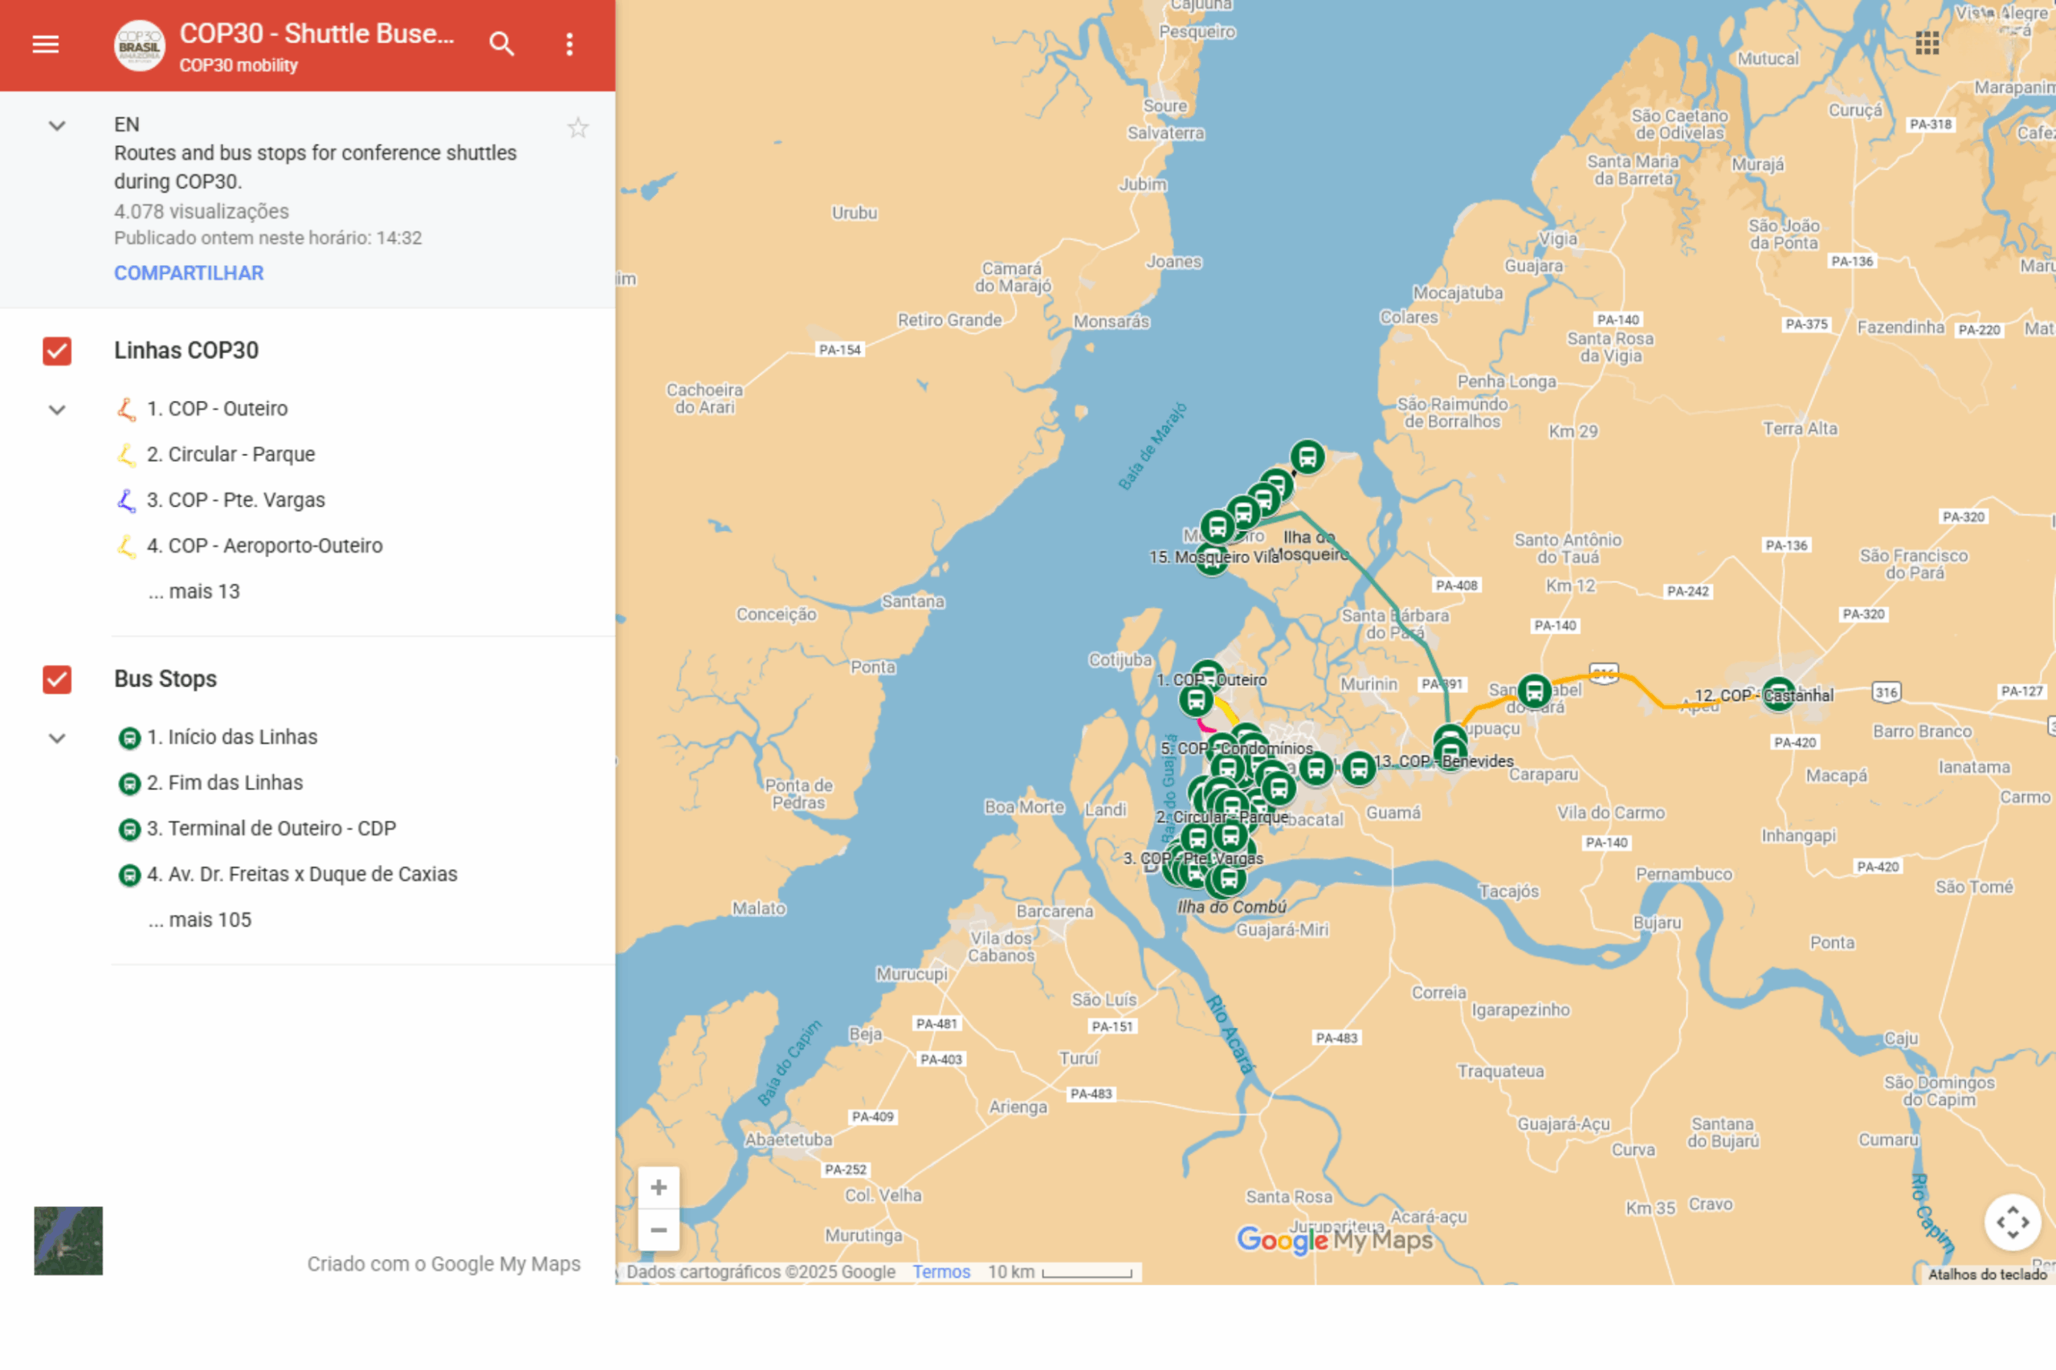Show 13 more routes with mais 13

click(x=194, y=592)
